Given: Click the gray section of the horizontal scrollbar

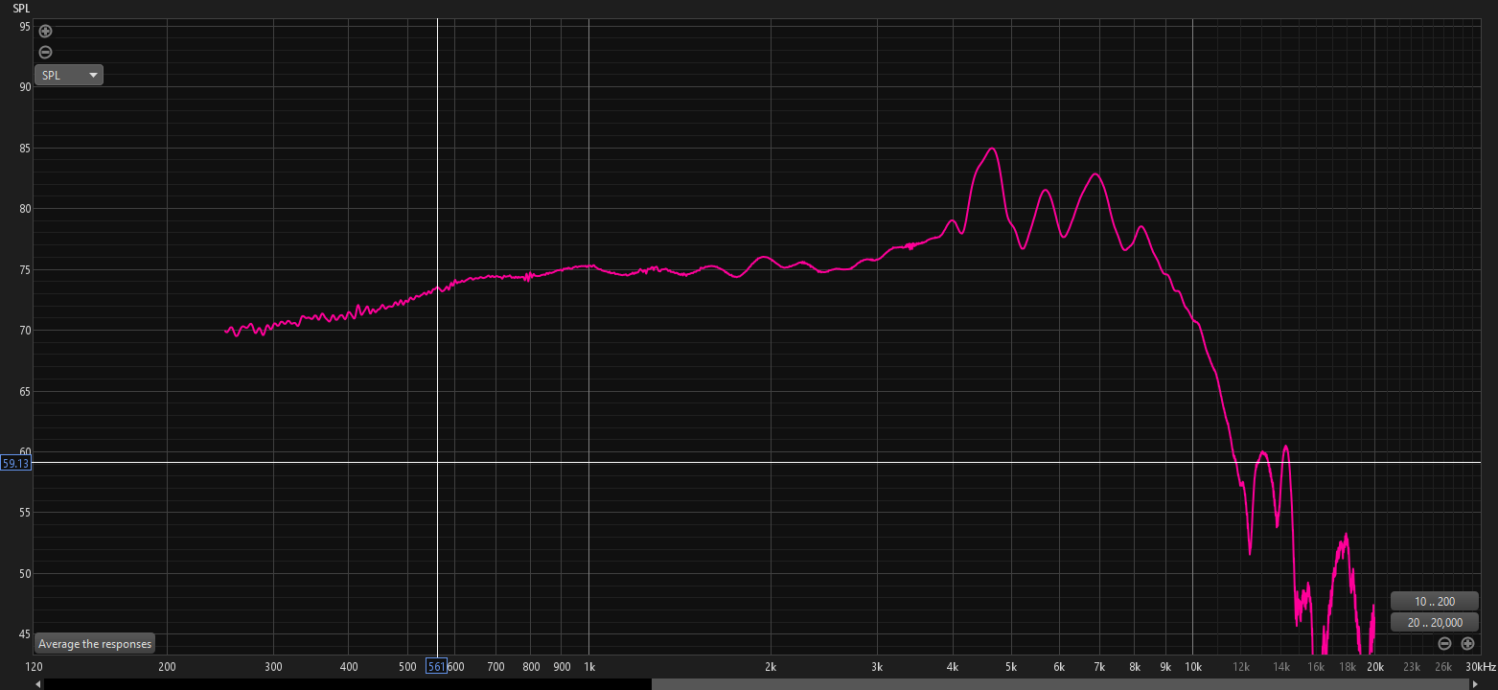Looking at the screenshot, I should [1059, 683].
